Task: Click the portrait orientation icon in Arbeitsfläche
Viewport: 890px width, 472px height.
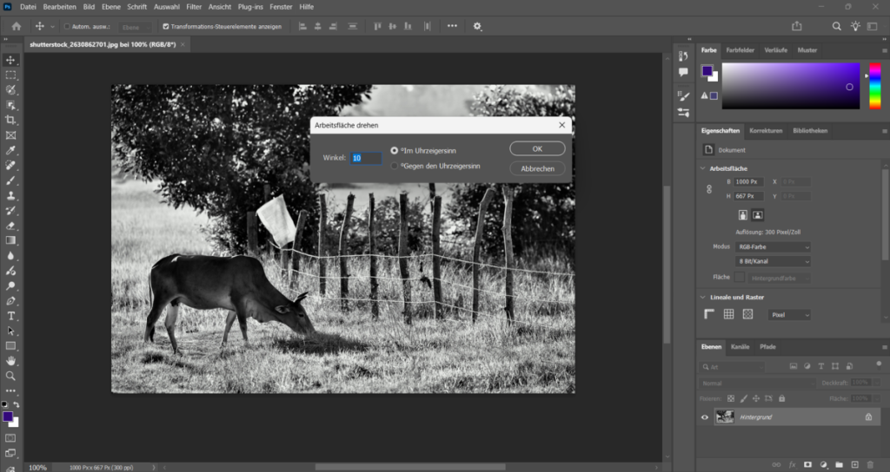Action: tap(743, 215)
